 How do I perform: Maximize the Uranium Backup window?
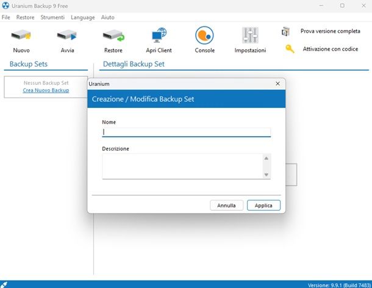coord(342,5)
